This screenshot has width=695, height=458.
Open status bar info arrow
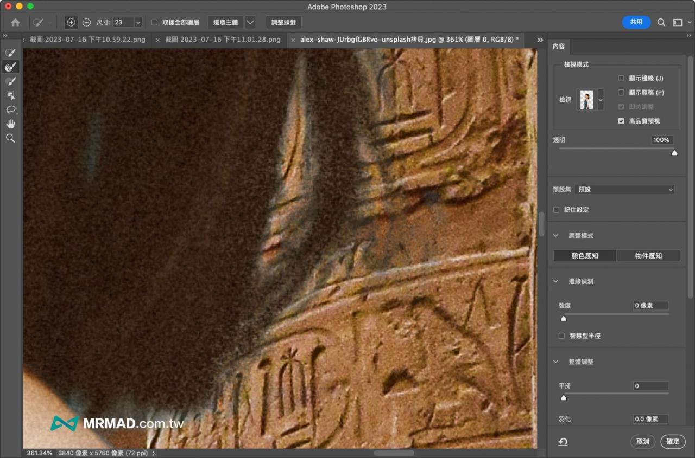pos(153,453)
